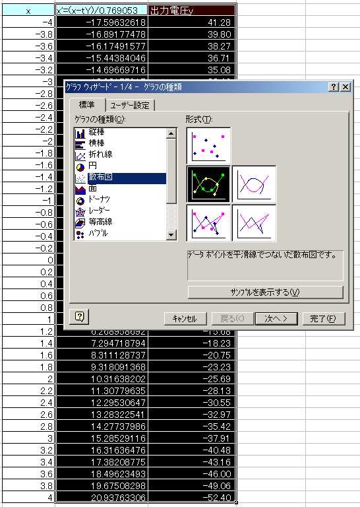Select smooth-line scatter without markers subtype
The height and width of the screenshot is (507, 360).
[x=254, y=184]
